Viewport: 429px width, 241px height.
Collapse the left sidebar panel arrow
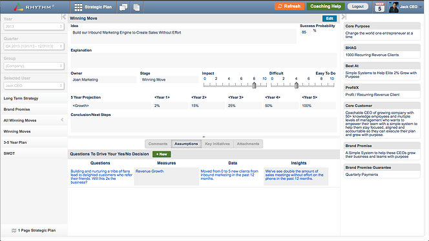click(64, 17)
